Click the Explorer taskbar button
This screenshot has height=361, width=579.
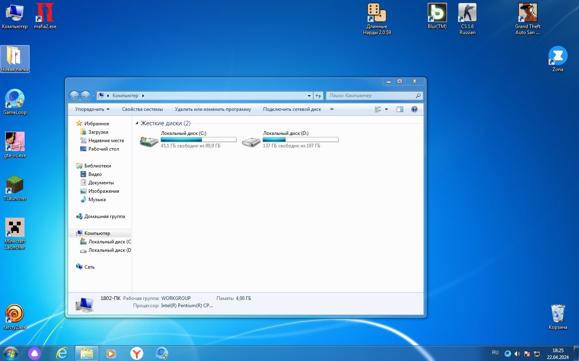pyautogui.click(x=87, y=353)
